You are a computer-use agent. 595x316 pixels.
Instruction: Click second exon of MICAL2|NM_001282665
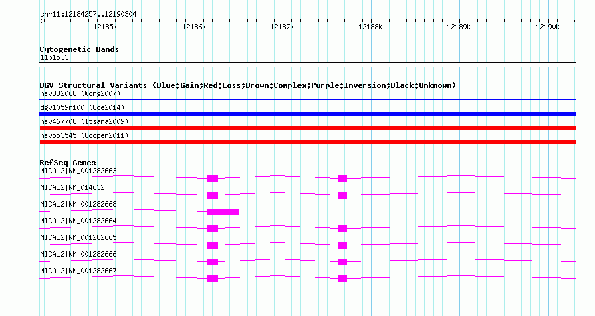click(342, 245)
